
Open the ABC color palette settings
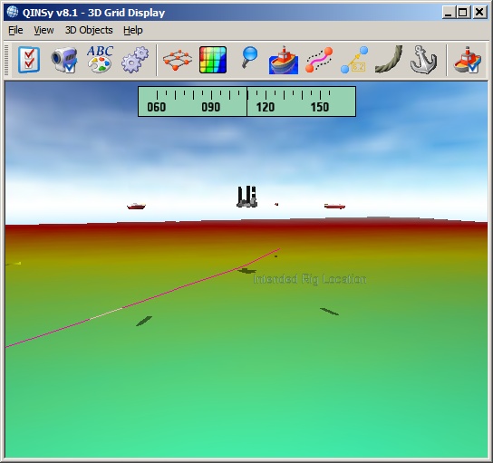click(100, 60)
